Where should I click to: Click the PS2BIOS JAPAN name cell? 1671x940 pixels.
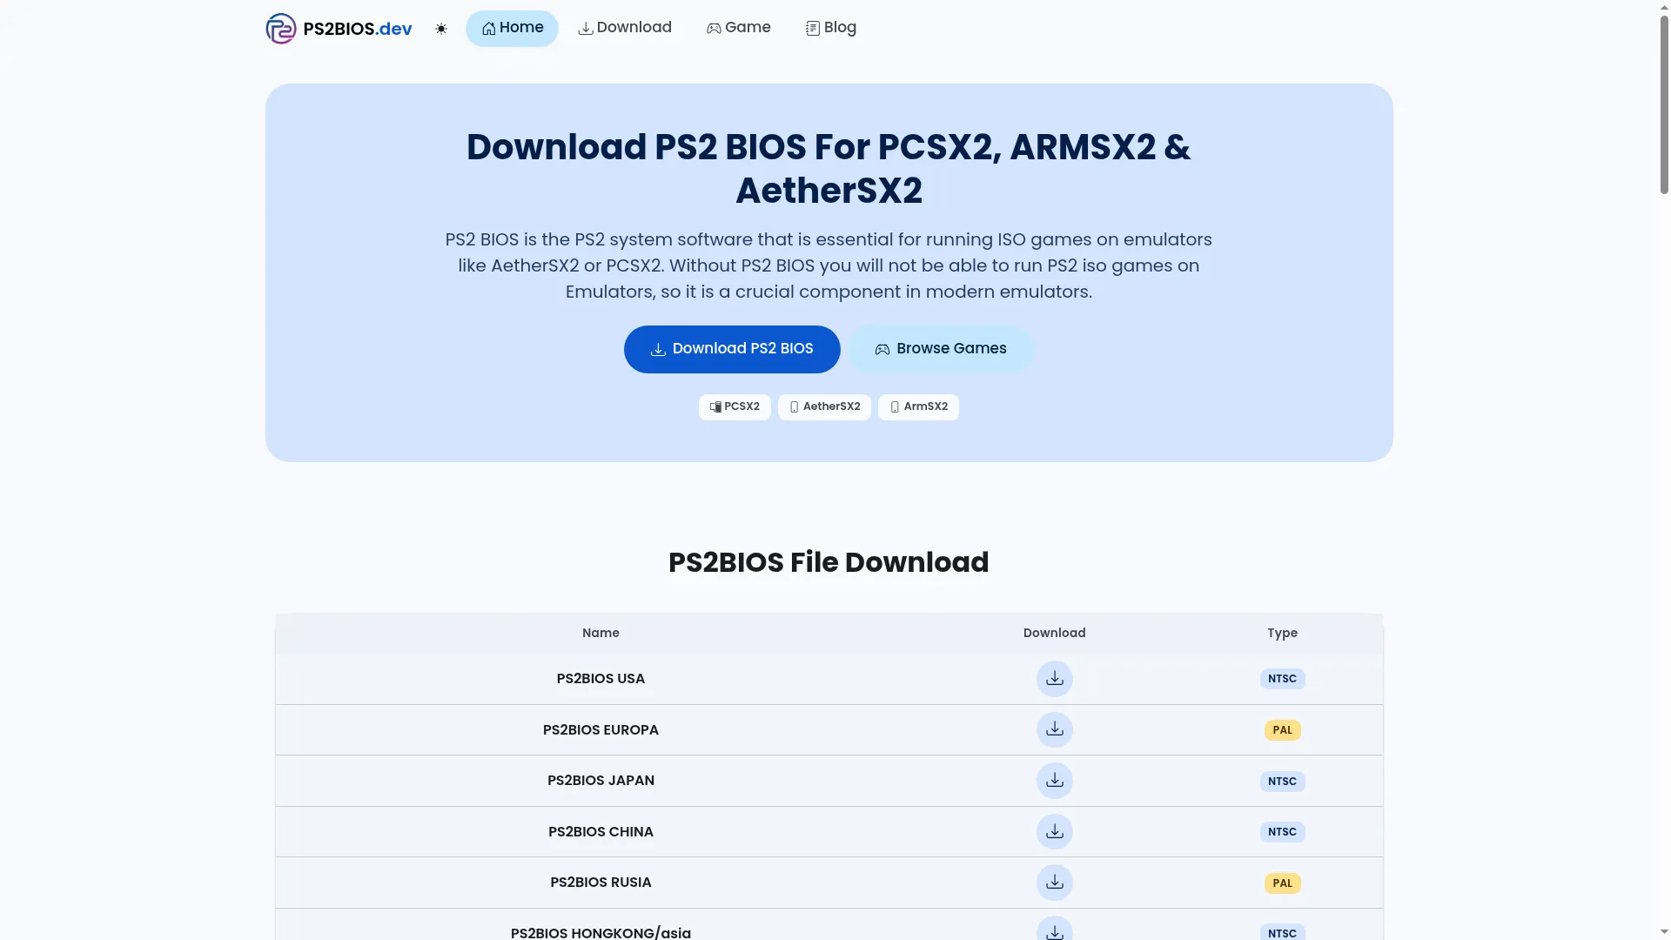click(x=601, y=781)
